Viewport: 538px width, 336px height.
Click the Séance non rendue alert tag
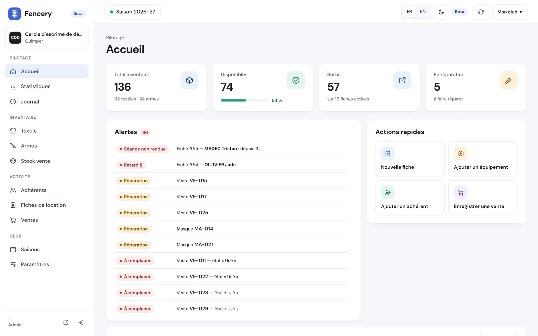143,149
